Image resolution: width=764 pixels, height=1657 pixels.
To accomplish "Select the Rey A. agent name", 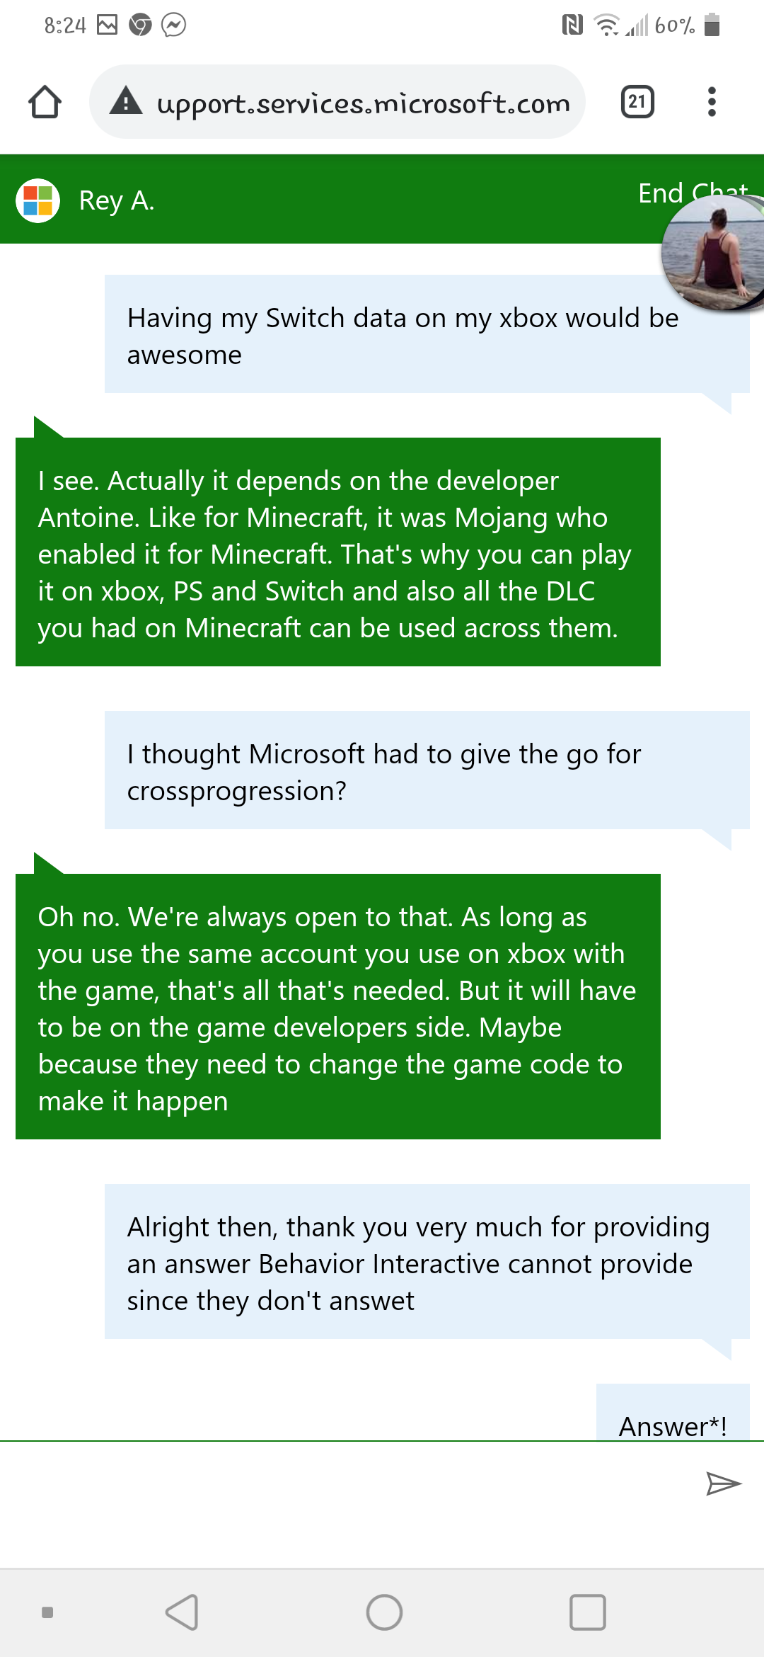I will pyautogui.click(x=116, y=200).
